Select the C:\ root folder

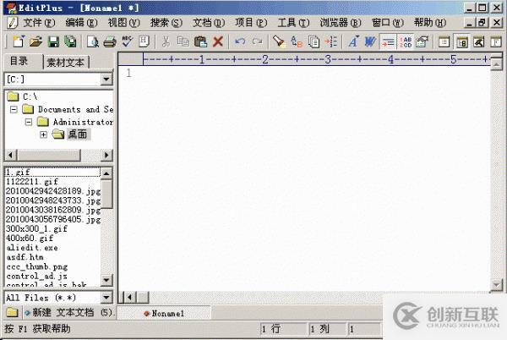click(x=22, y=96)
